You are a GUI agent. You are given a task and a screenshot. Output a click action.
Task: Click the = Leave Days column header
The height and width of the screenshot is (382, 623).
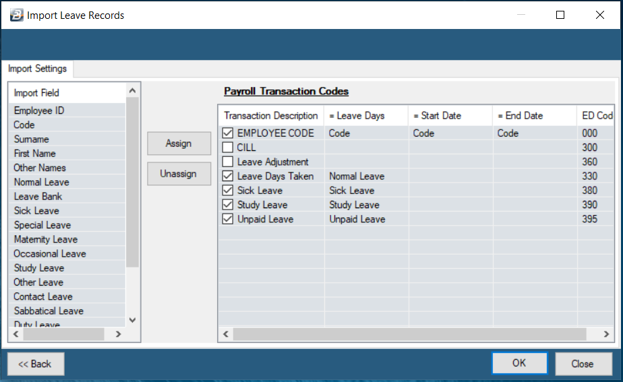click(366, 116)
